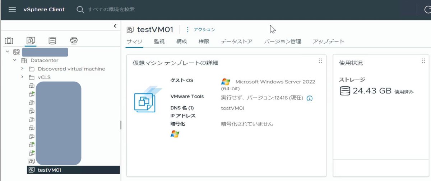The width and height of the screenshot is (431, 181).
Task: Click the vSphere Client title
Action: (44, 10)
